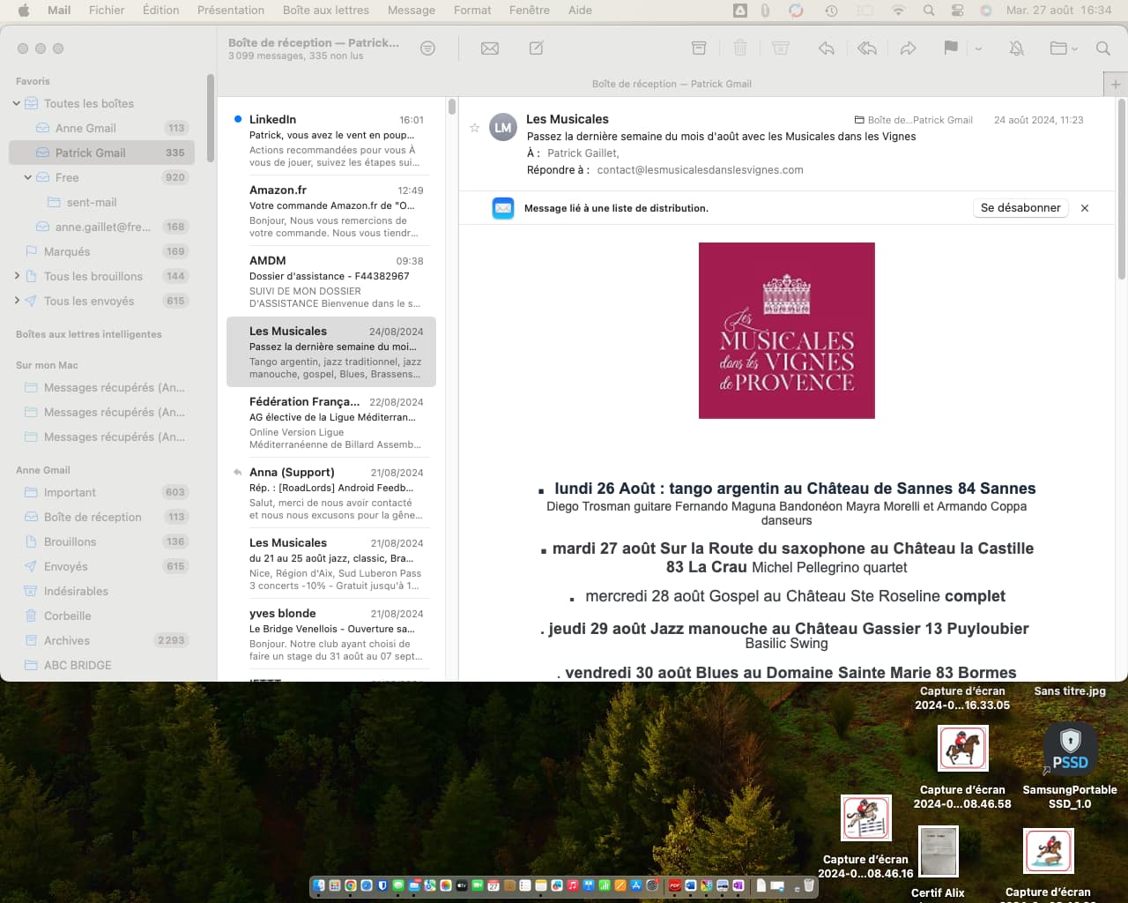Expand the Tous les brouillons group
Viewport: 1128px width, 903px height.
tap(17, 276)
